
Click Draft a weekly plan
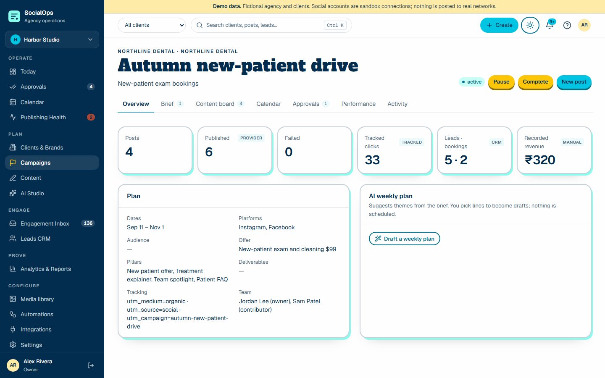[x=404, y=239]
